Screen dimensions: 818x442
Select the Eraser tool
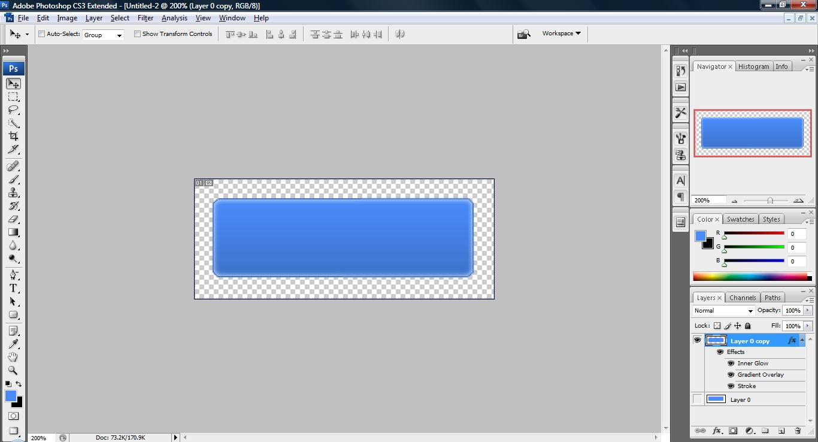[x=13, y=219]
